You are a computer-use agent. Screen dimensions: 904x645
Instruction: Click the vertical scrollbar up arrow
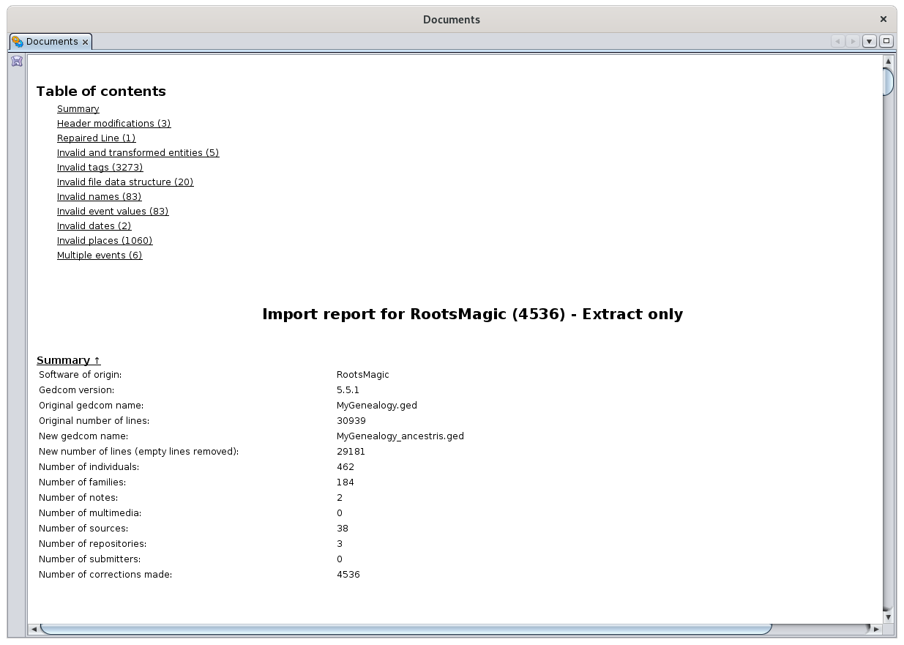point(889,61)
